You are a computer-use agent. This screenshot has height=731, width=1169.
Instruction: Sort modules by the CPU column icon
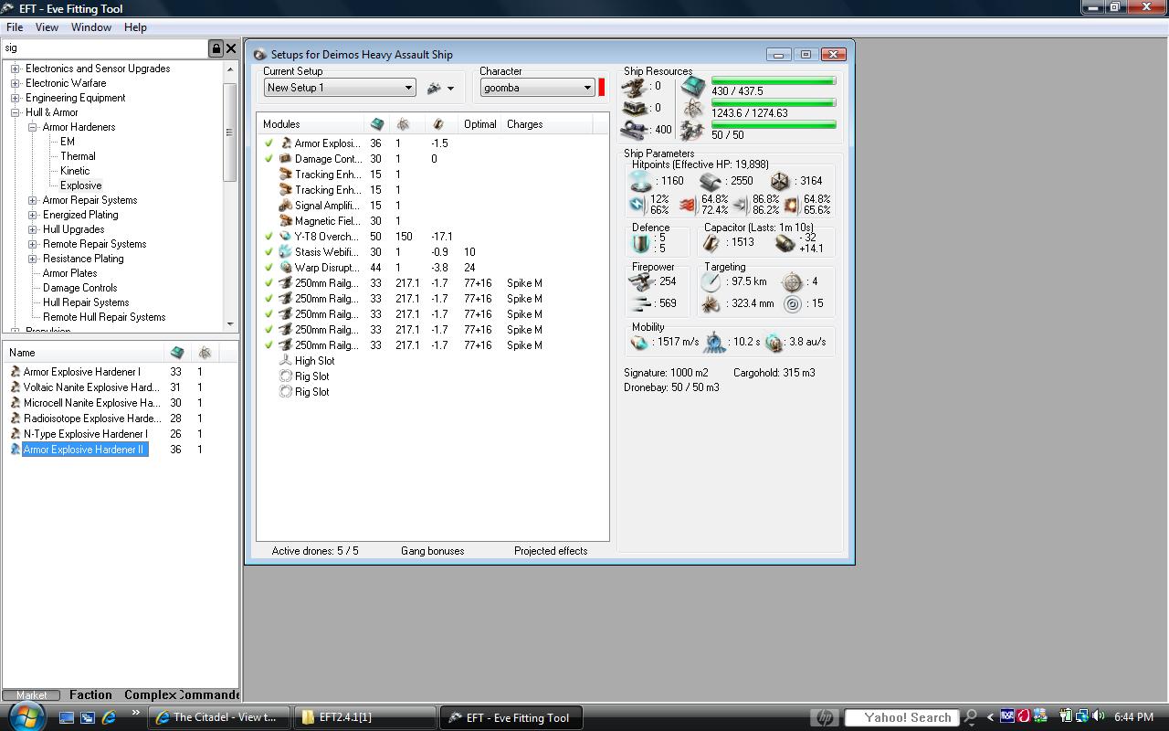pos(377,124)
